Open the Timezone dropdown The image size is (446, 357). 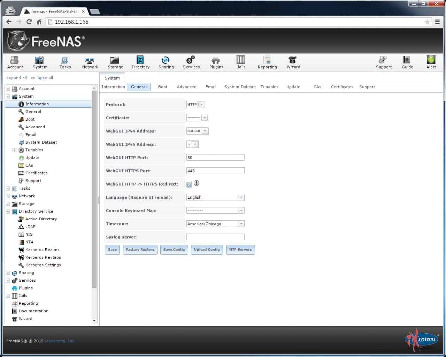point(215,224)
